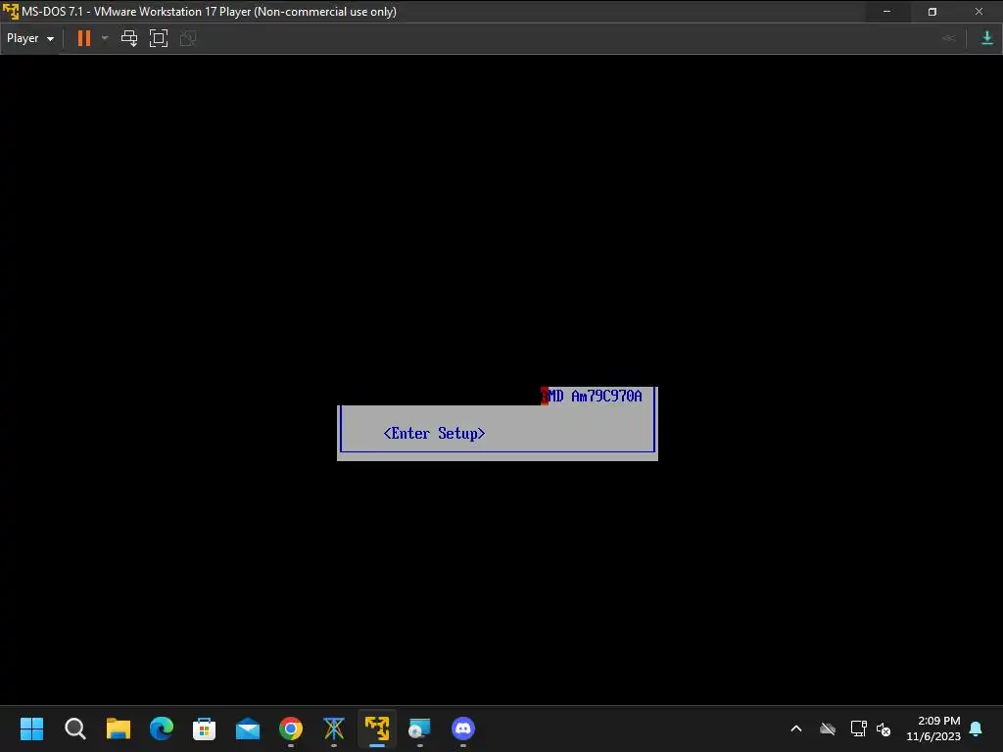Open the disc utility taskbar app

tap(419, 728)
